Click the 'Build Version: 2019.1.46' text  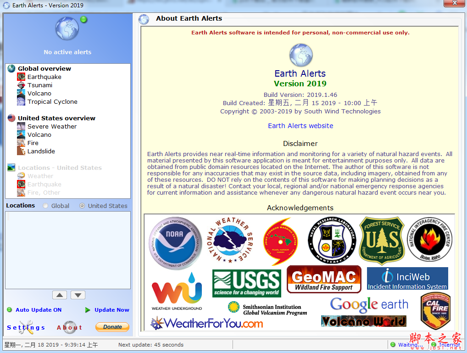(x=300, y=95)
